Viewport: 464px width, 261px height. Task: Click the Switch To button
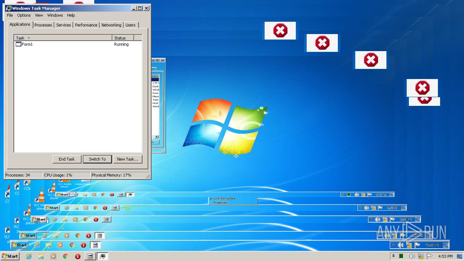(x=97, y=159)
